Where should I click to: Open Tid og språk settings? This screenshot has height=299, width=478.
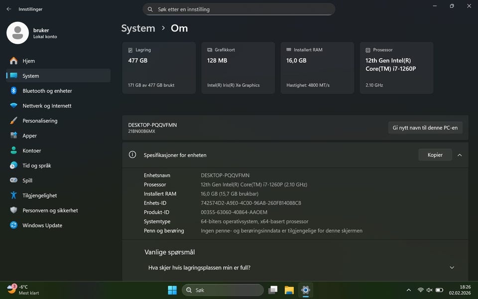point(58,165)
